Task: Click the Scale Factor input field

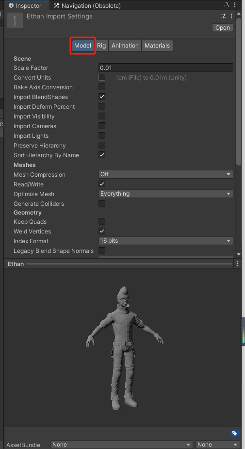Action: point(166,68)
